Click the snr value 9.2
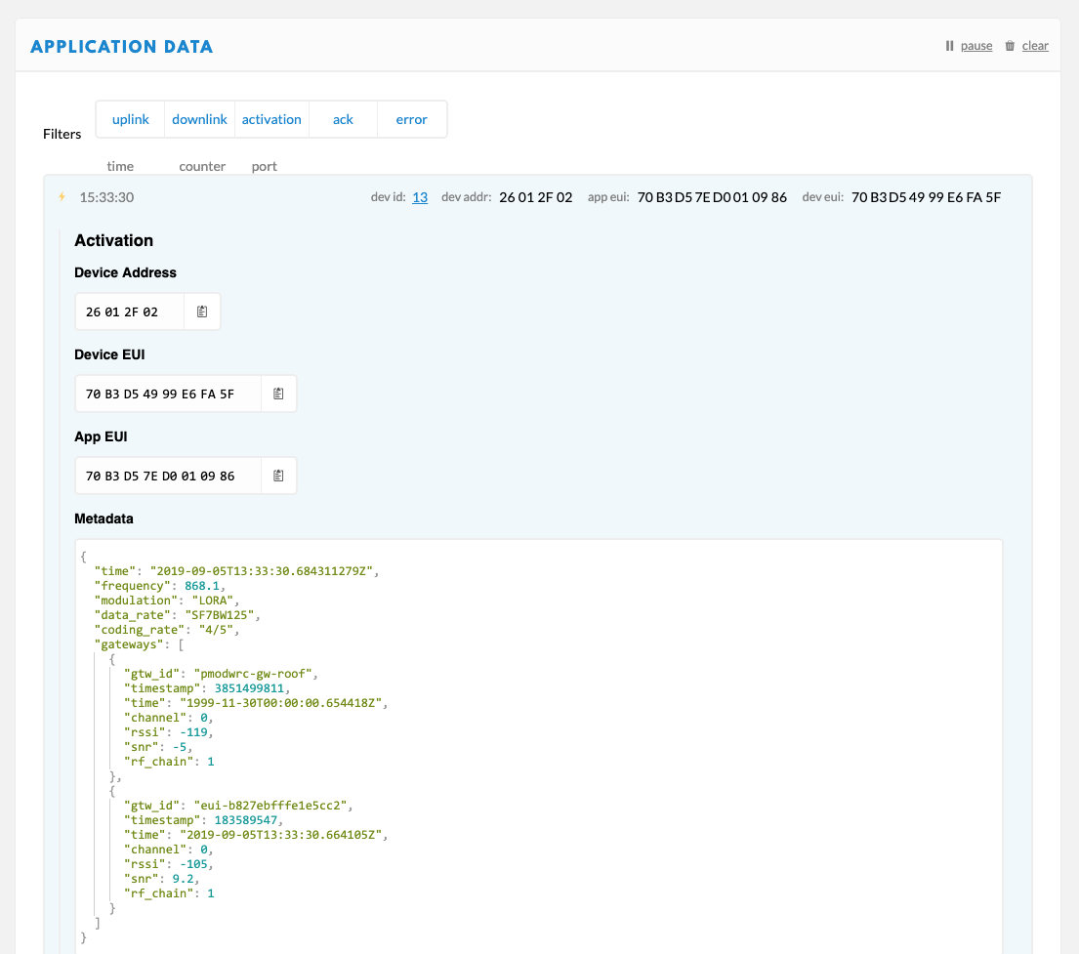 pyautogui.click(x=183, y=878)
